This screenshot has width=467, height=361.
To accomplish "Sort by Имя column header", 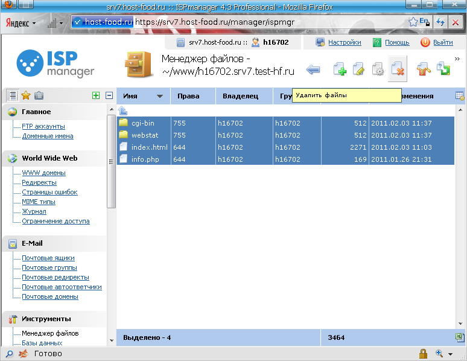I will click(x=143, y=96).
